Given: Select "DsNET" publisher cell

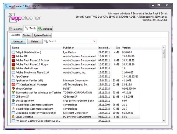Looking at the screenshot, I should (67, 88).
